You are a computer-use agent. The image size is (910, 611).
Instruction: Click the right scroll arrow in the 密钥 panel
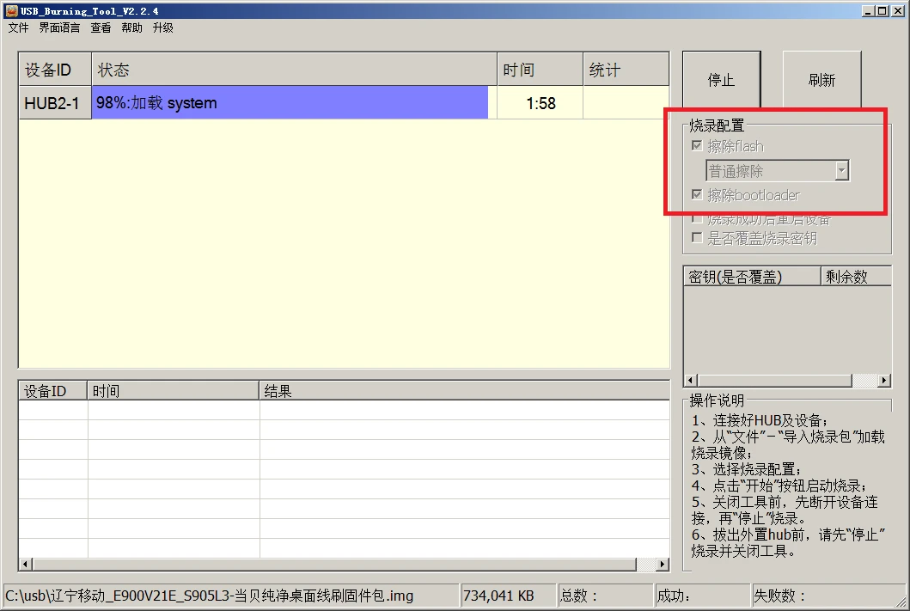point(883,380)
